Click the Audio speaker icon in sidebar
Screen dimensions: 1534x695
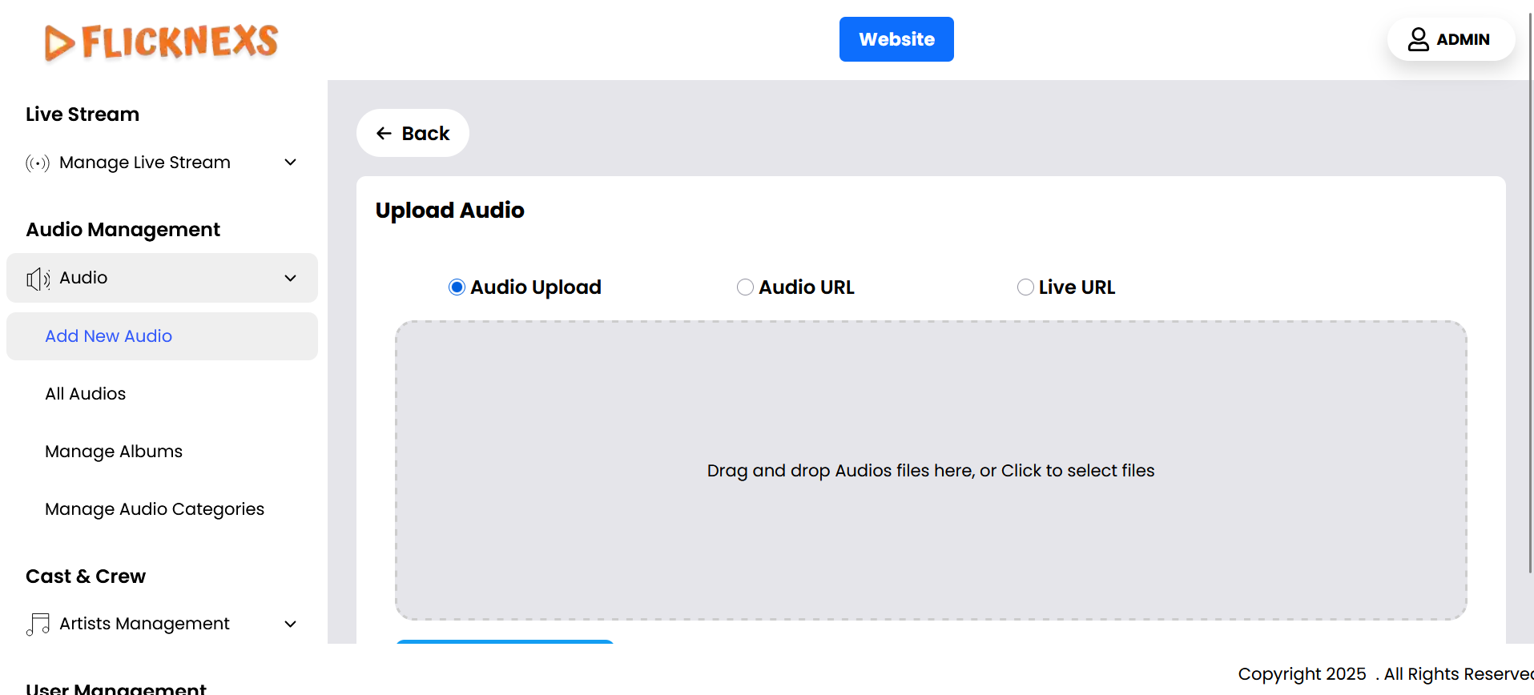[38, 279]
